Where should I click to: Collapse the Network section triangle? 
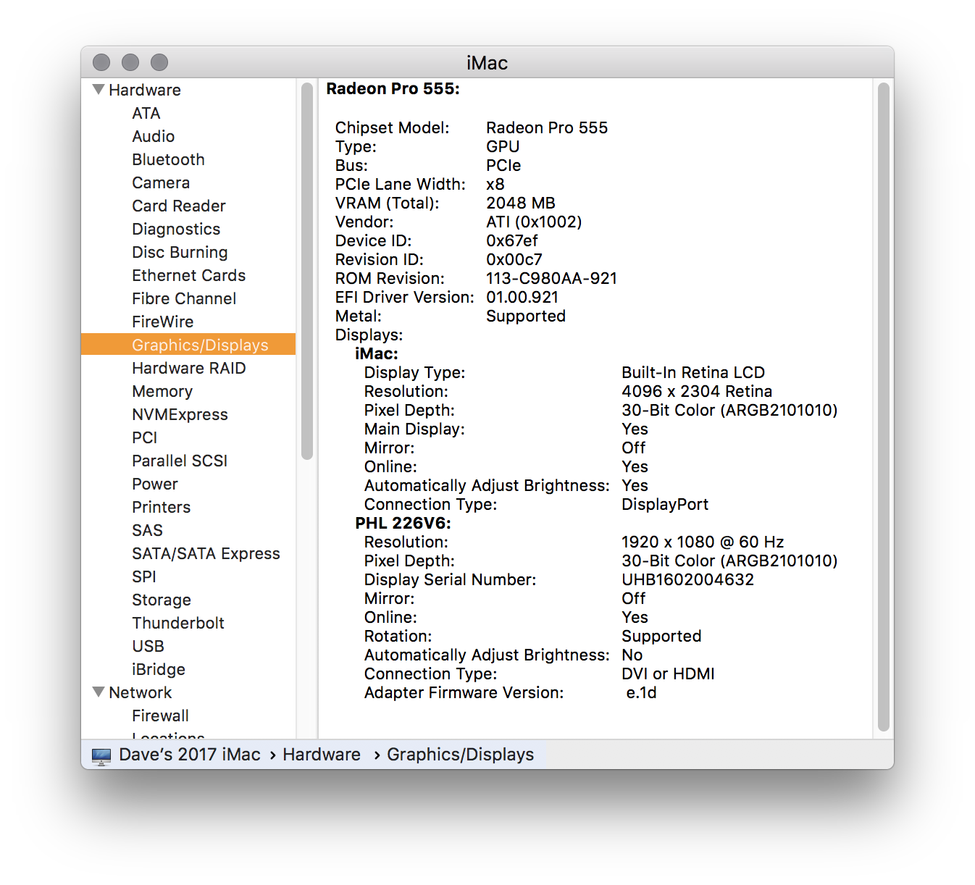[x=99, y=692]
